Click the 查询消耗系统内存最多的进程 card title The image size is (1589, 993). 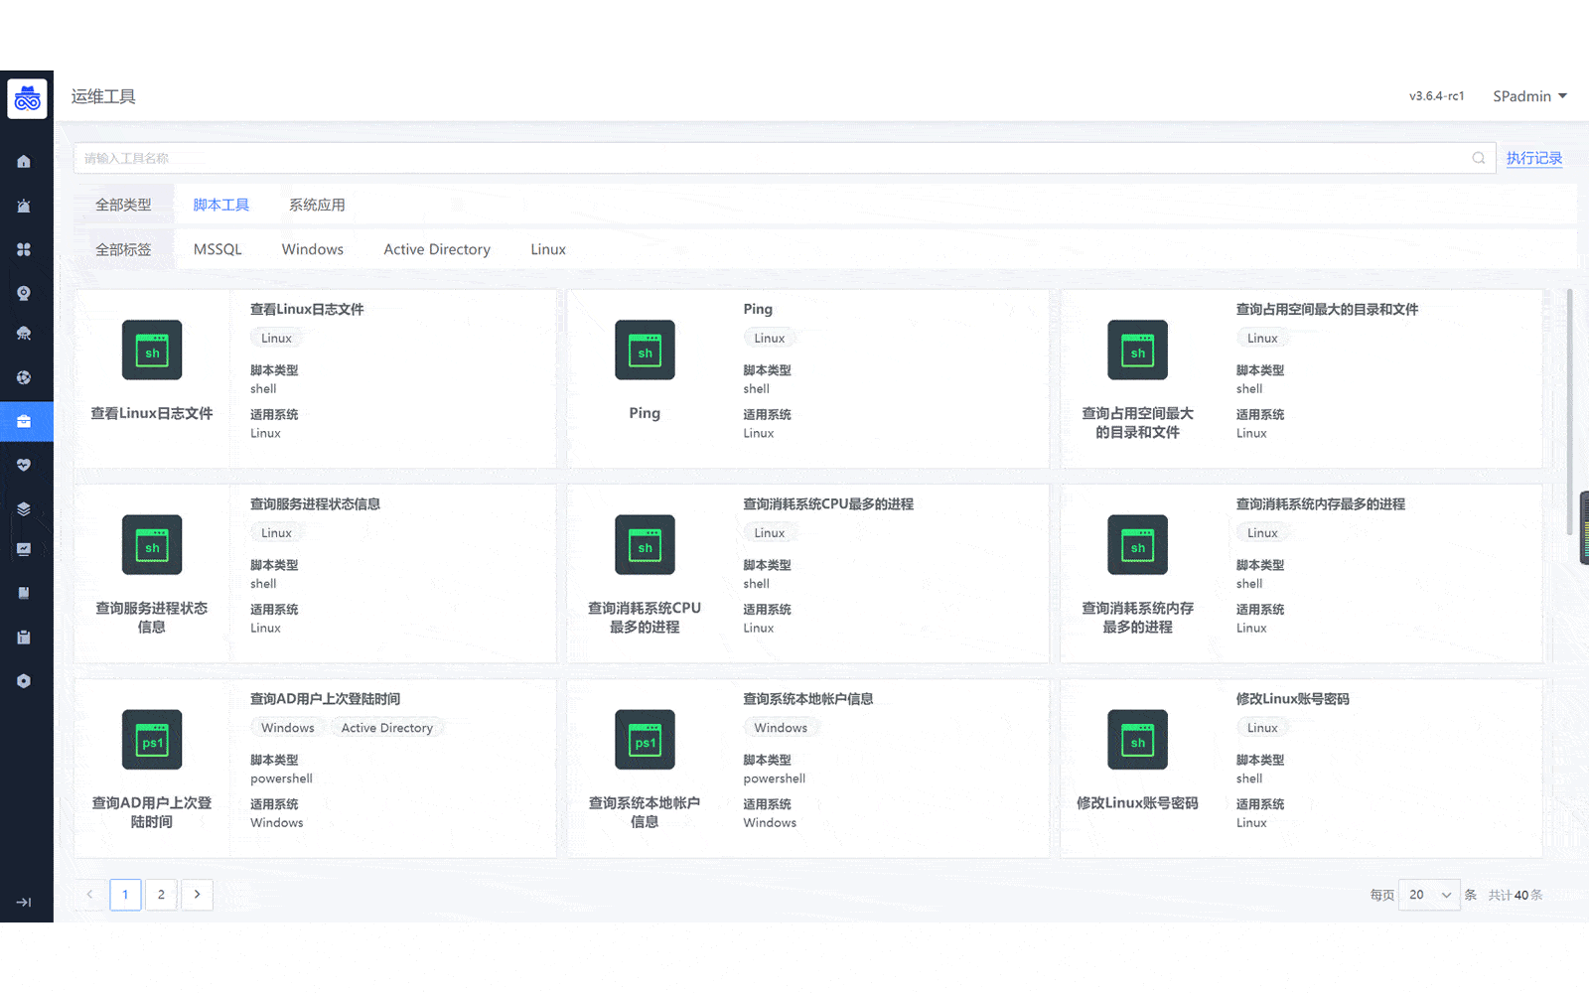(x=1320, y=503)
